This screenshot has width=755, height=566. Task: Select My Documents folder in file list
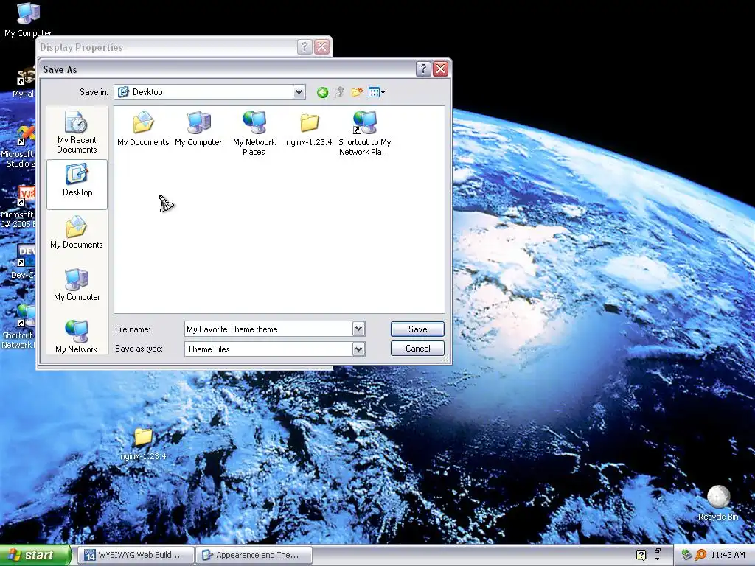[143, 128]
